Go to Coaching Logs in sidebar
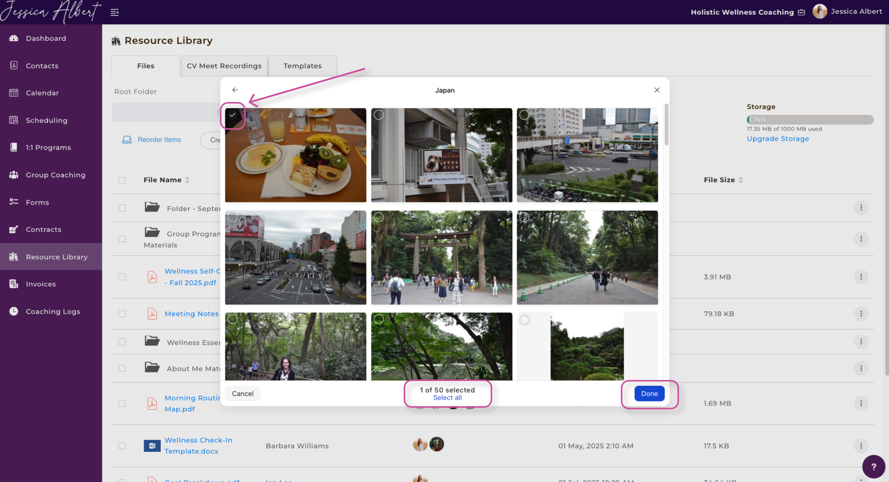The width and height of the screenshot is (889, 482). tap(52, 311)
